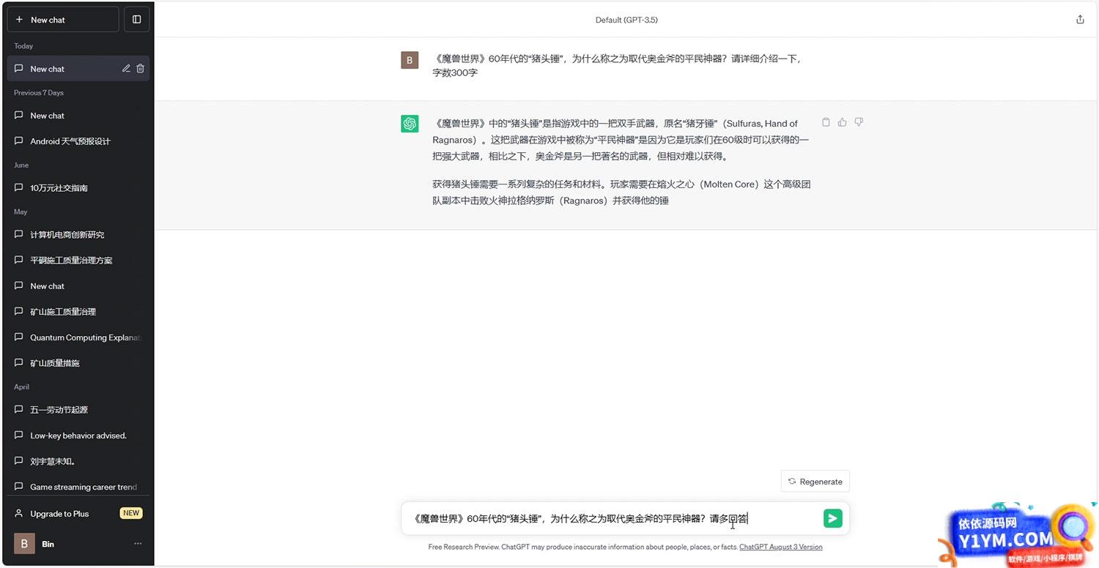1099x568 pixels.
Task: Open the 五一劳动节起源 chat
Action: (78, 410)
